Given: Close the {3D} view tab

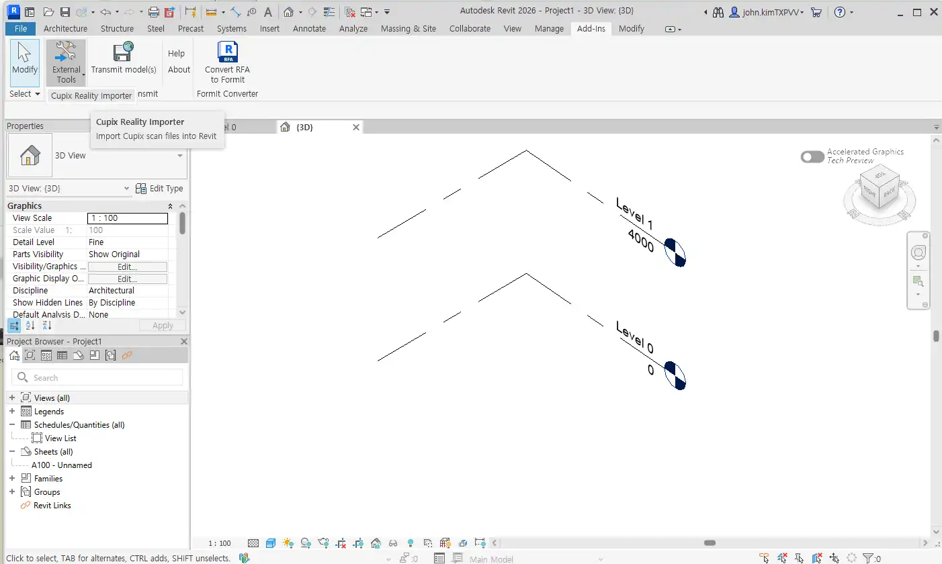Looking at the screenshot, I should [356, 127].
